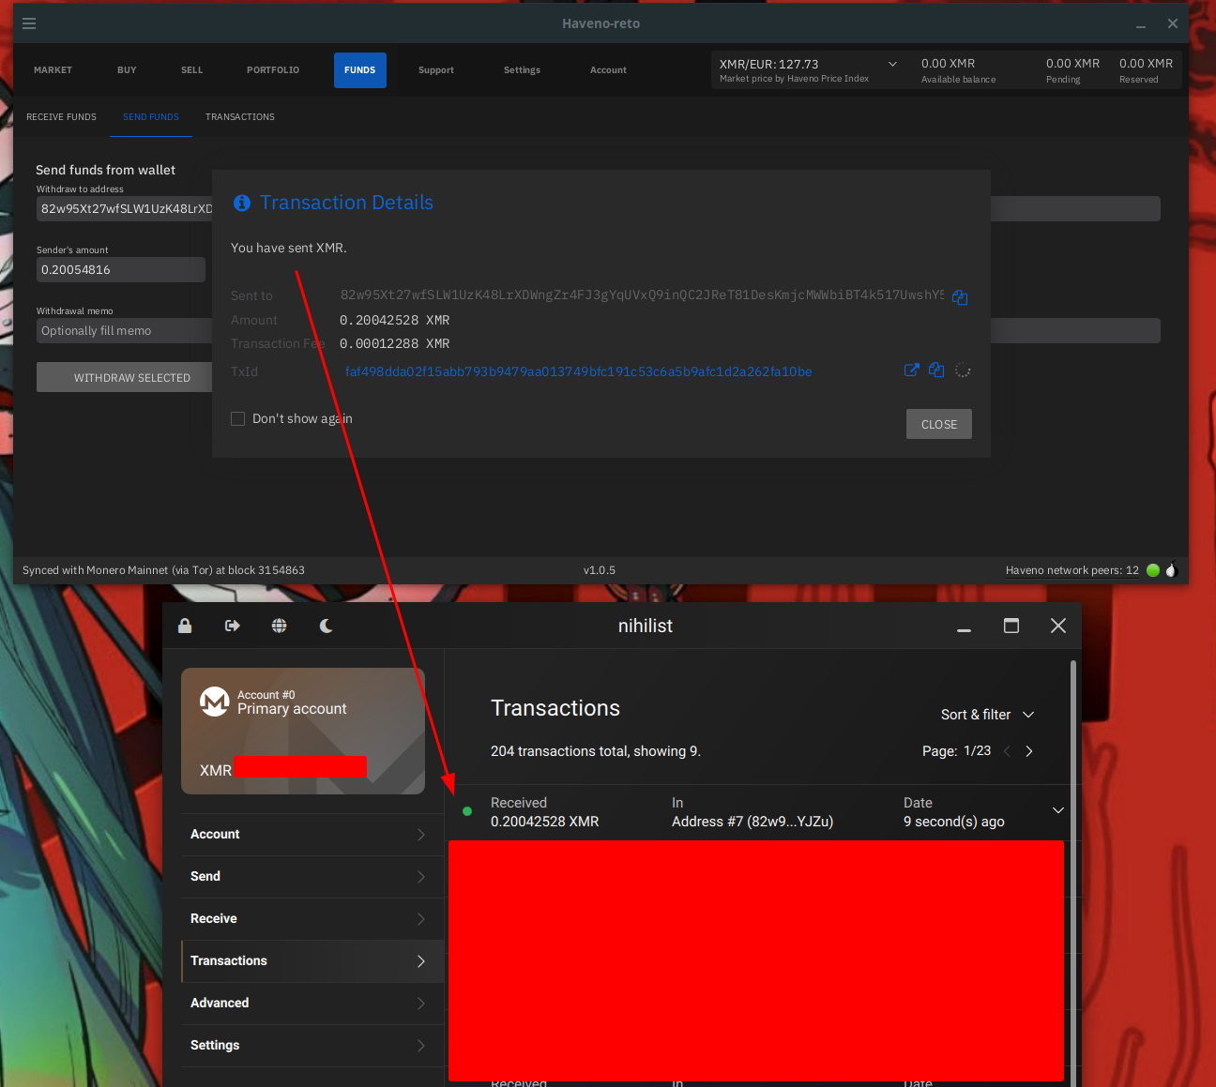Click the WITHDRAW SELECTED button
This screenshot has height=1087, width=1216.
pos(131,378)
